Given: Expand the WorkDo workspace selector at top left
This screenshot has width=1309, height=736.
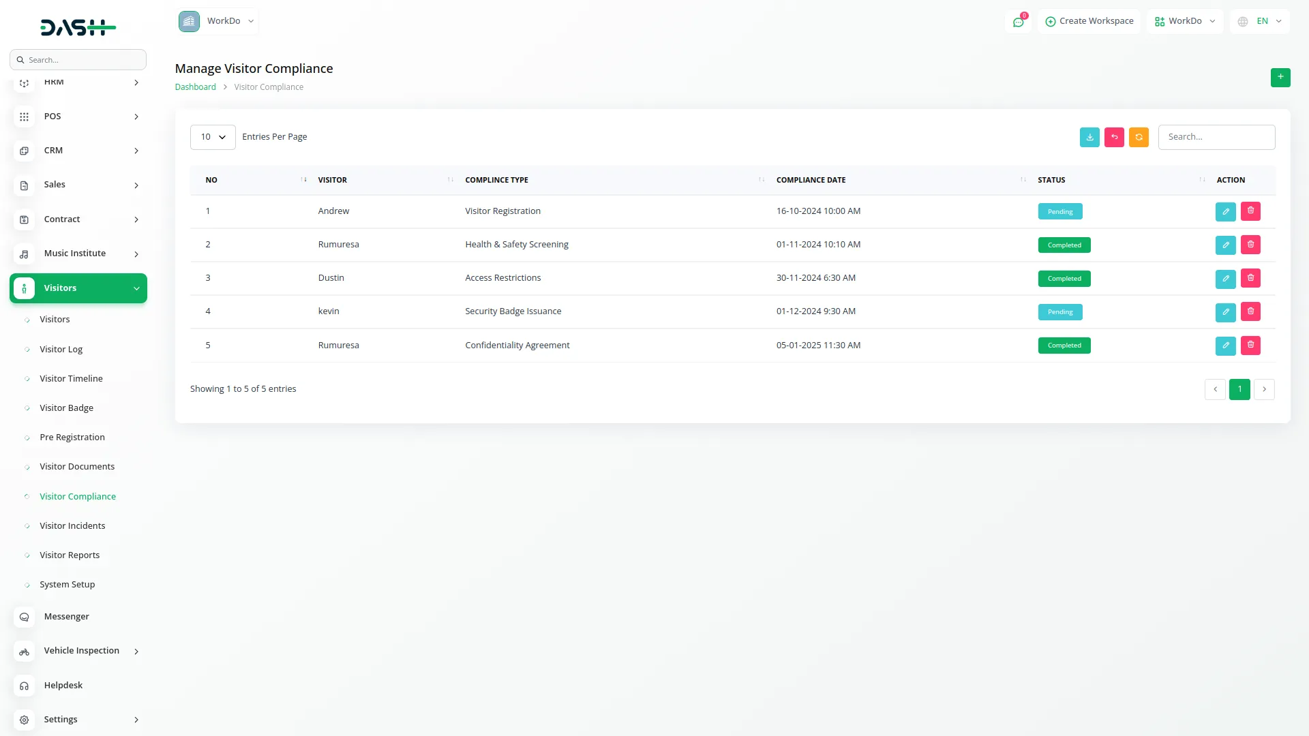Looking at the screenshot, I should [x=217, y=21].
